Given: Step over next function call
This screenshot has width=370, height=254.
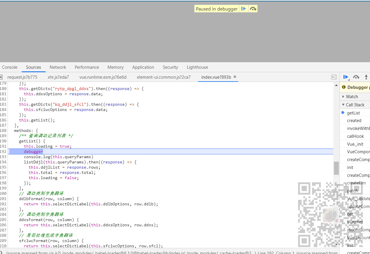Looking at the screenshot, I should click(x=356, y=77).
